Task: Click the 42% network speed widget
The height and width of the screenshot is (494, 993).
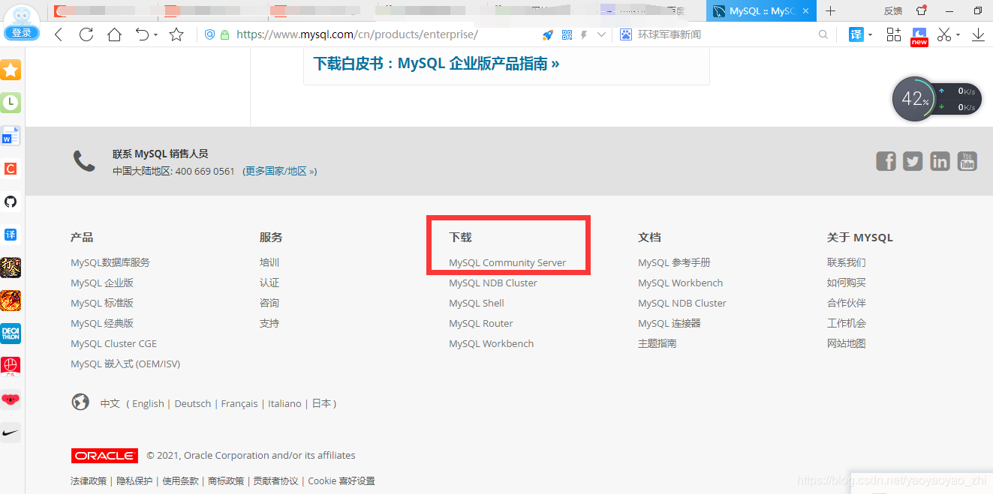Action: [937, 98]
